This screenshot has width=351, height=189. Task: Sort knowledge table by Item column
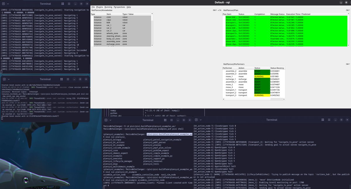(x=114, y=14)
